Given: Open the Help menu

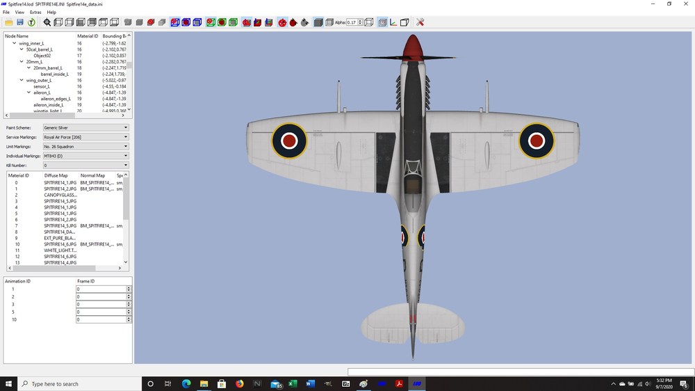Looking at the screenshot, I should [51, 13].
